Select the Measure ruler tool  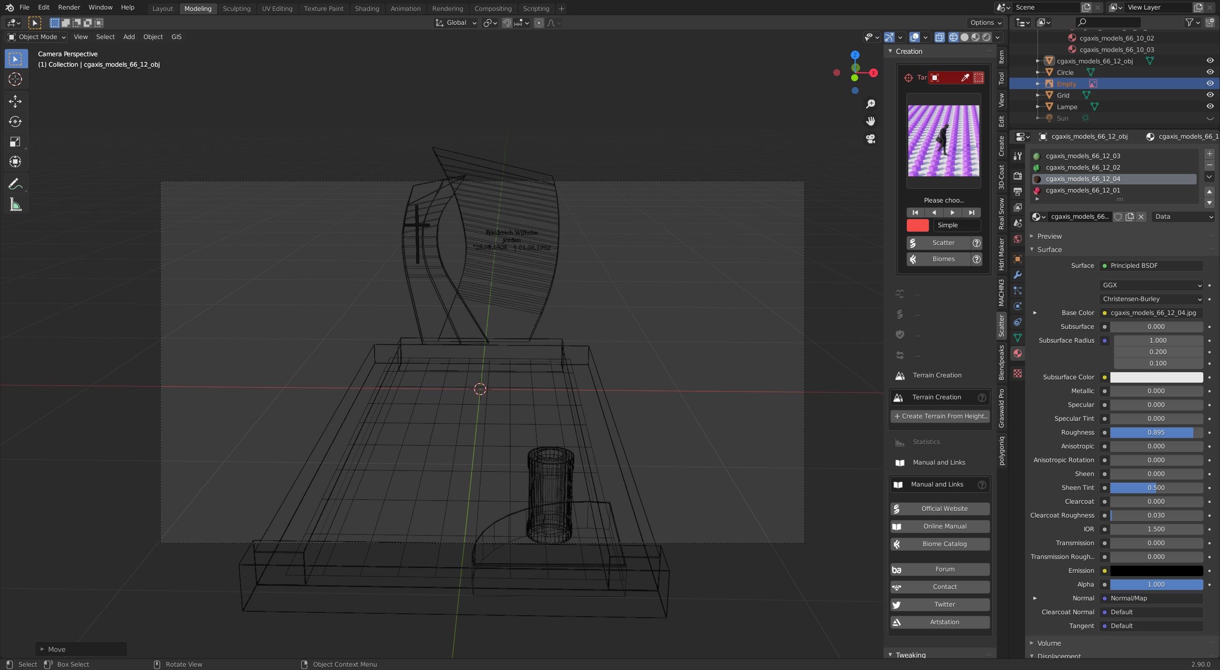coord(15,205)
